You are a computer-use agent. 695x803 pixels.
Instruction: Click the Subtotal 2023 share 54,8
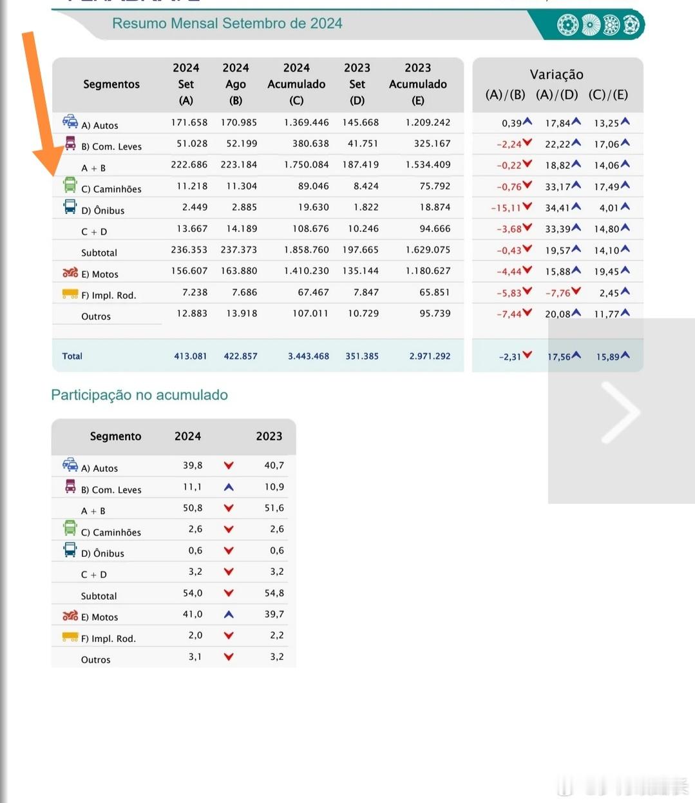click(x=274, y=594)
